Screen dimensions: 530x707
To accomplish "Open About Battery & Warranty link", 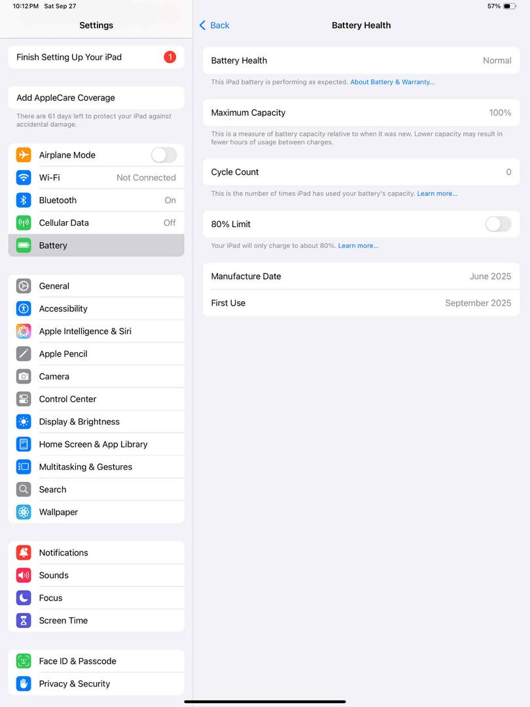I will (x=392, y=82).
